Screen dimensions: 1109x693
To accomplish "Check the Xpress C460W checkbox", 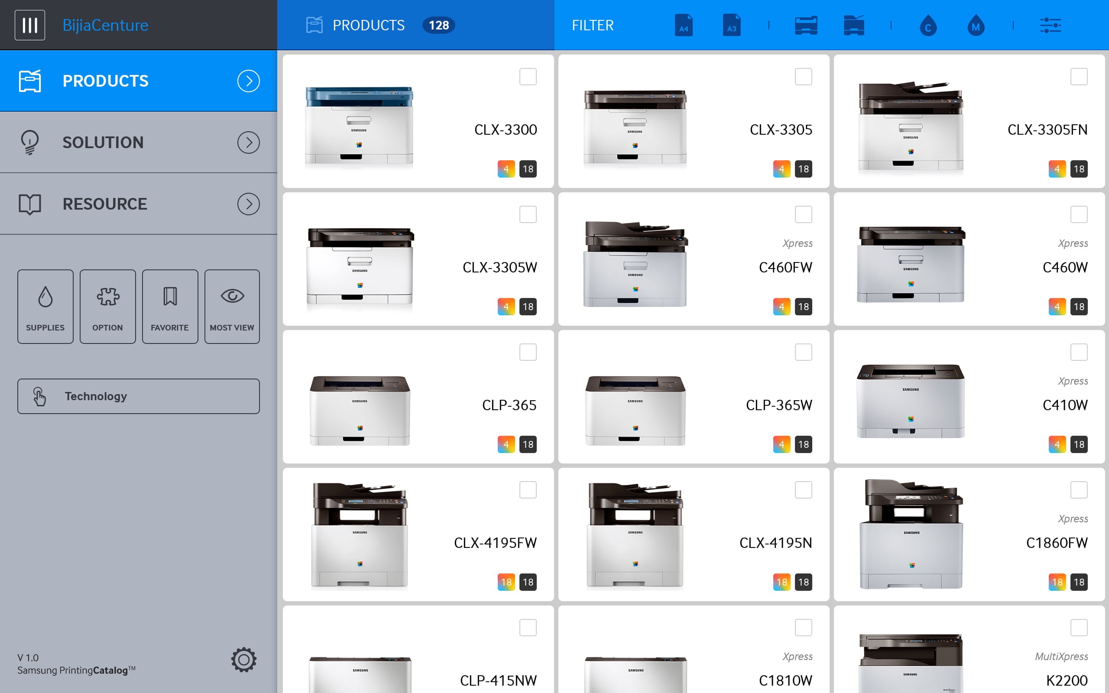I will [x=1079, y=214].
